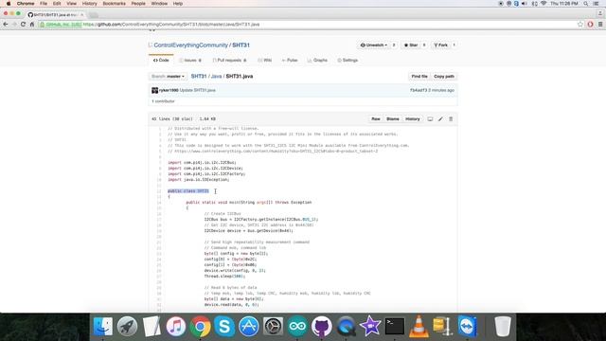Image resolution: width=606 pixels, height=341 pixels.
Task: Open the Wiki tab
Action: point(265,61)
